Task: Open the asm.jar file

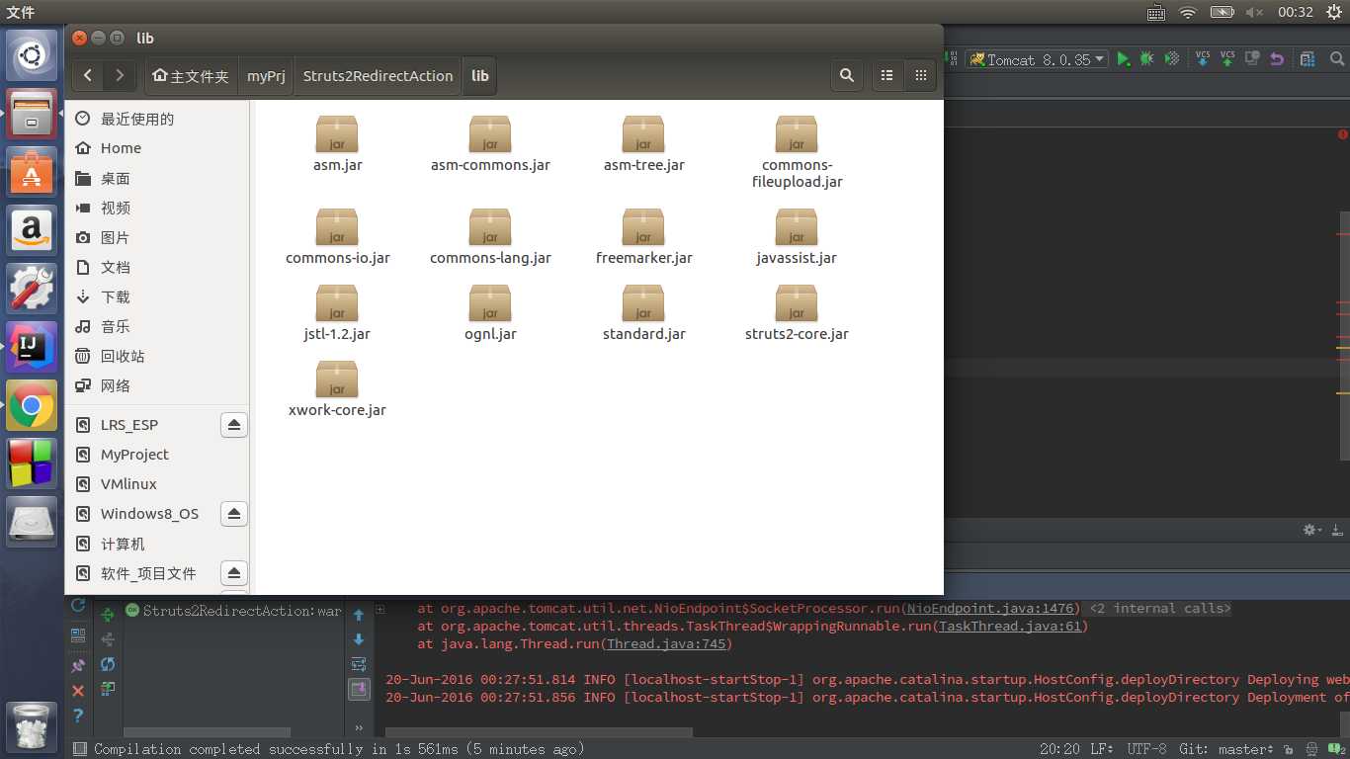Action: tap(337, 144)
